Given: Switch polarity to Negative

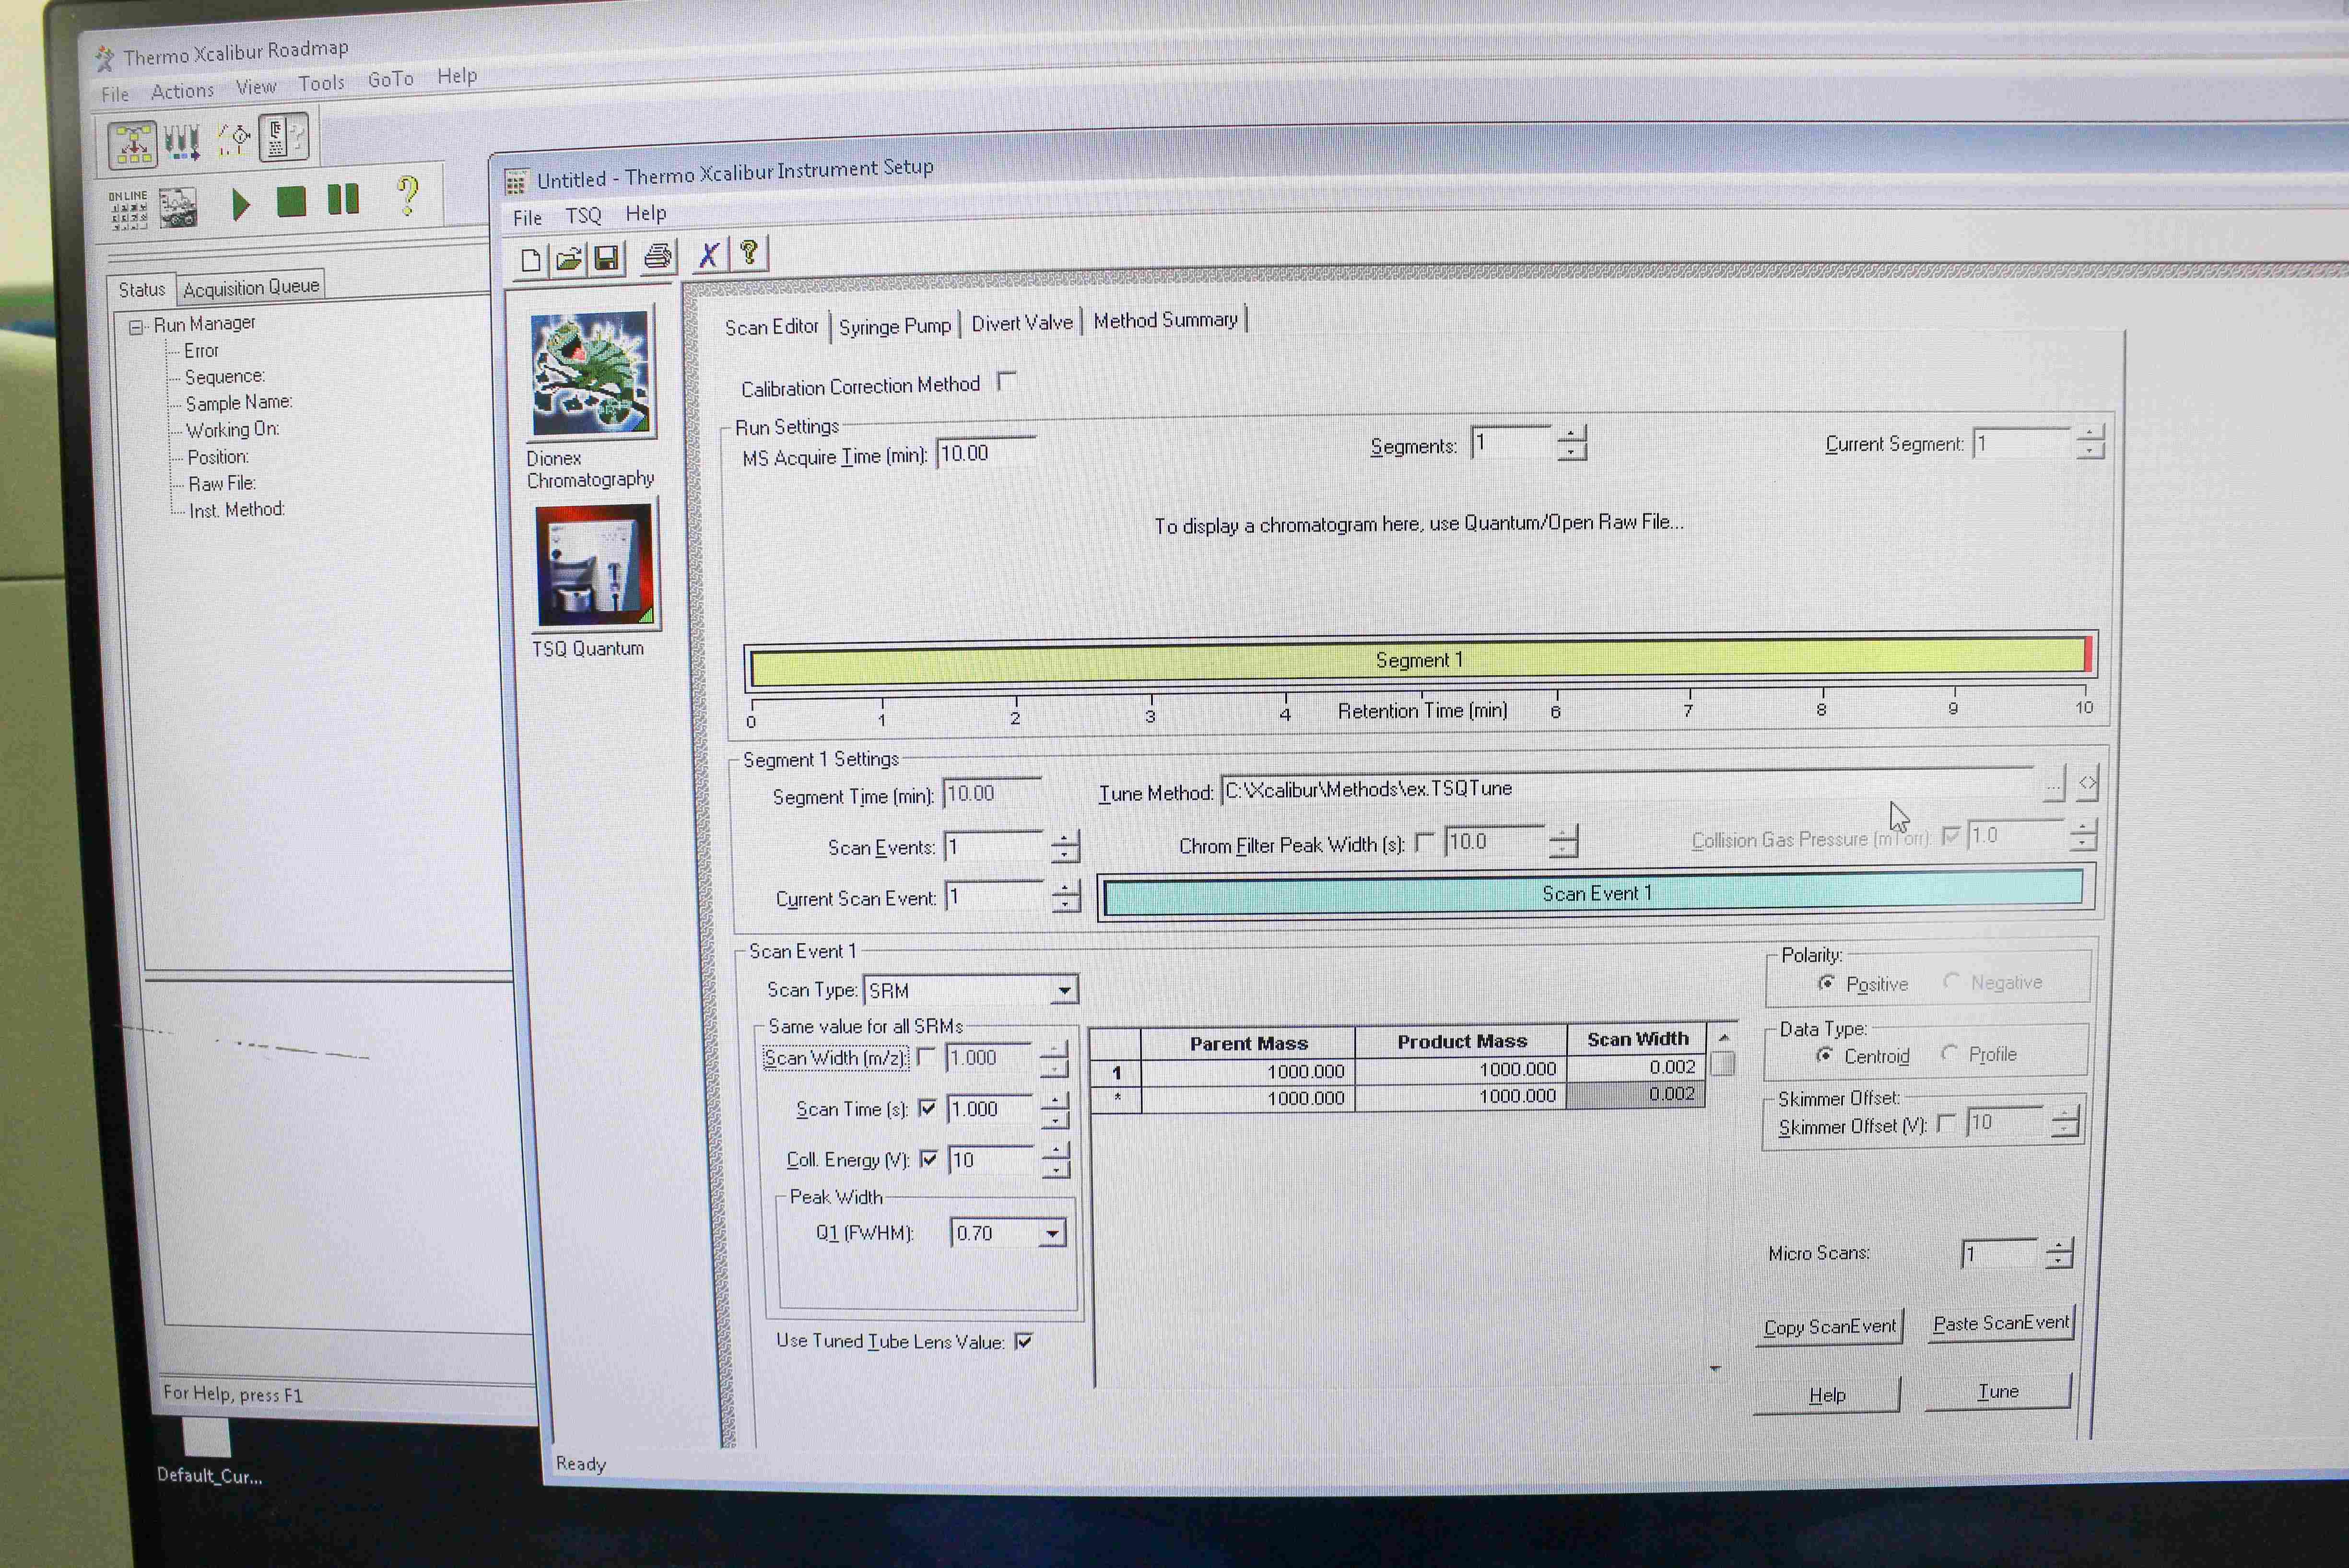Looking at the screenshot, I should tap(1950, 982).
